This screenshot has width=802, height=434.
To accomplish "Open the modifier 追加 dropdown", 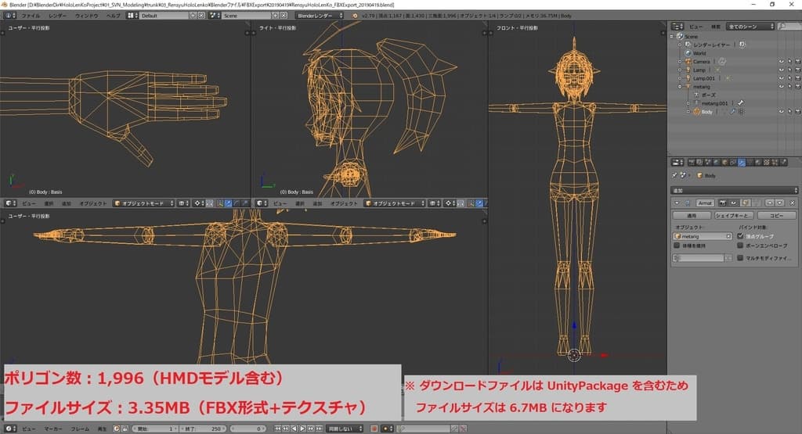I will click(735, 189).
